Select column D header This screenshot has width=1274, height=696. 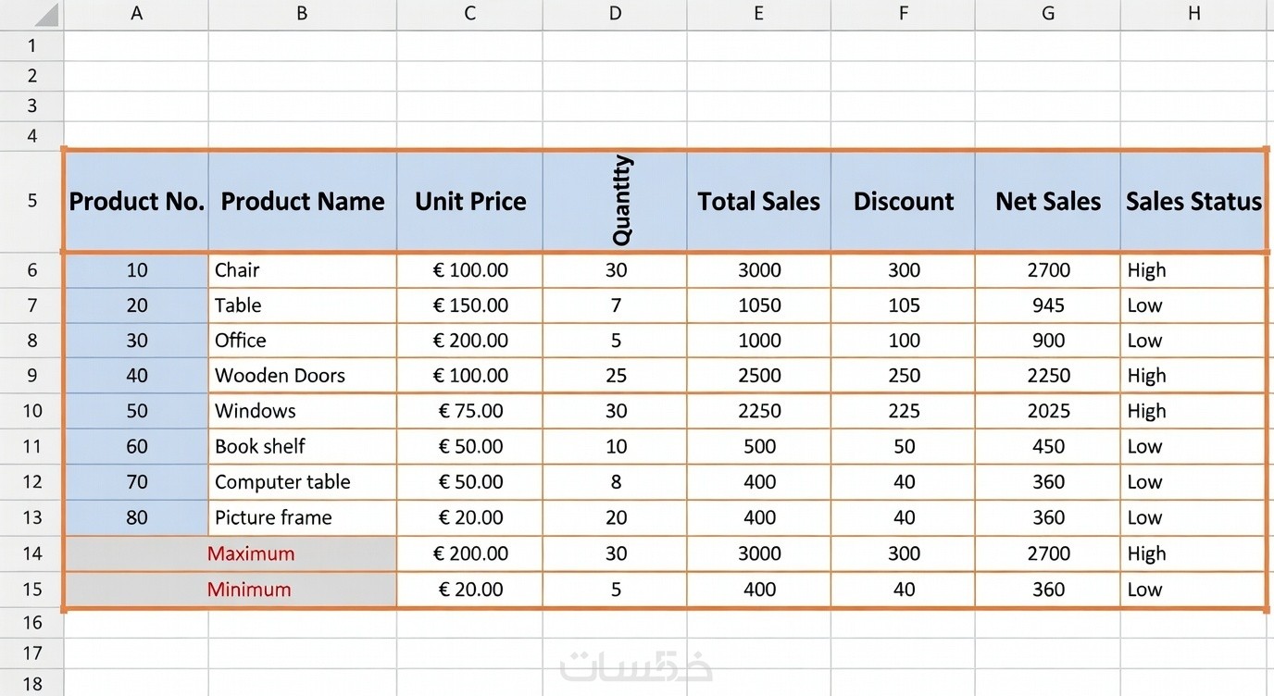coord(615,14)
